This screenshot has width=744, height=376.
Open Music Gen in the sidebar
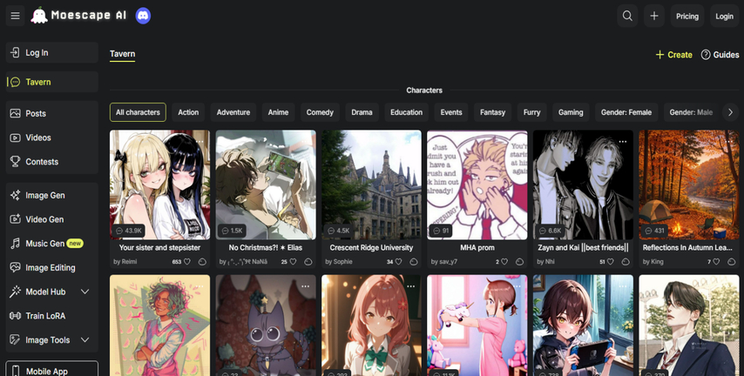[44, 244]
